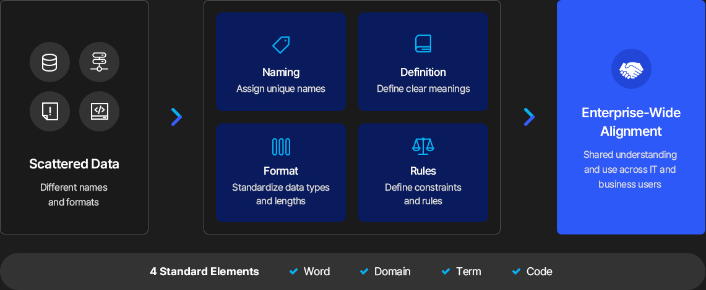Click the checkmark beside Term
Viewport: 706px width, 290px height.
pyautogui.click(x=446, y=271)
